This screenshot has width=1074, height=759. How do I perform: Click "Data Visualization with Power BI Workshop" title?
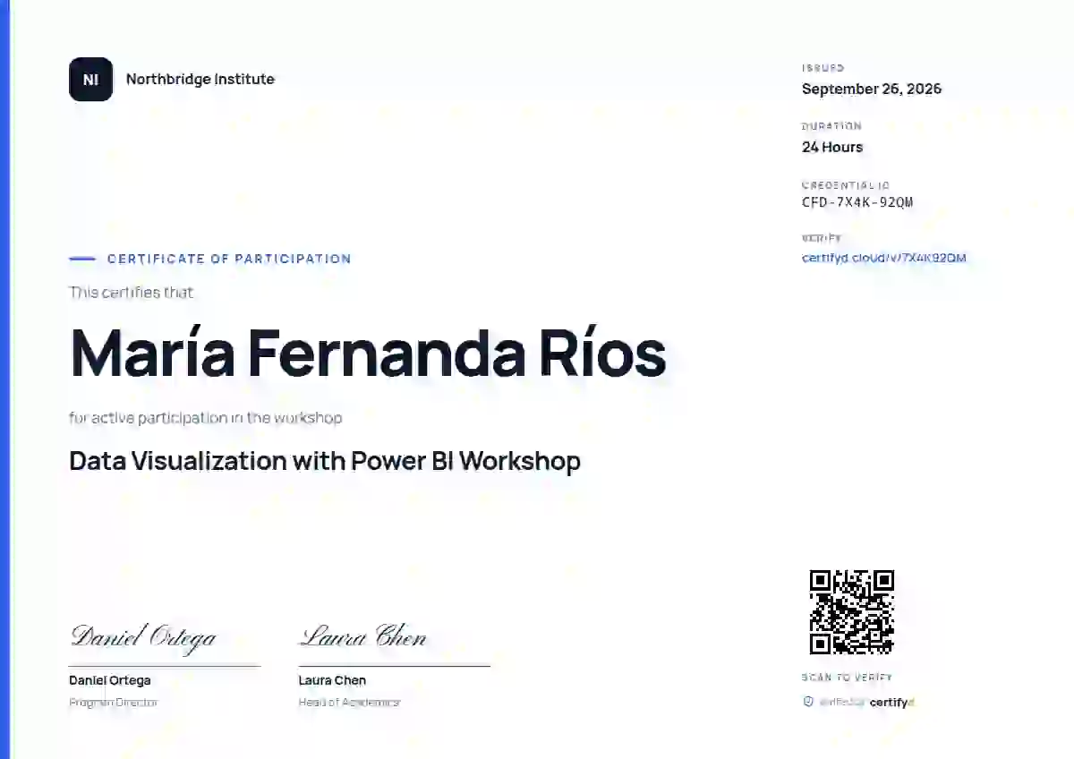click(325, 461)
